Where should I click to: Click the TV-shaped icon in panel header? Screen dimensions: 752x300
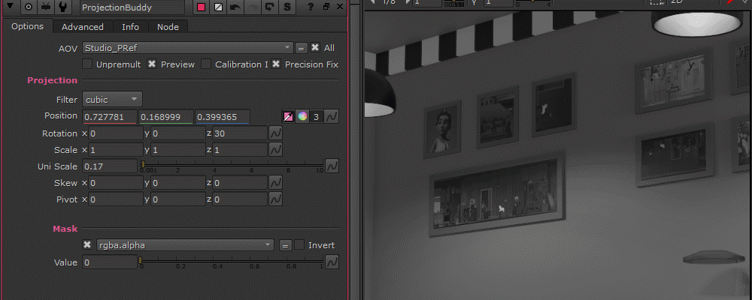tap(46, 7)
